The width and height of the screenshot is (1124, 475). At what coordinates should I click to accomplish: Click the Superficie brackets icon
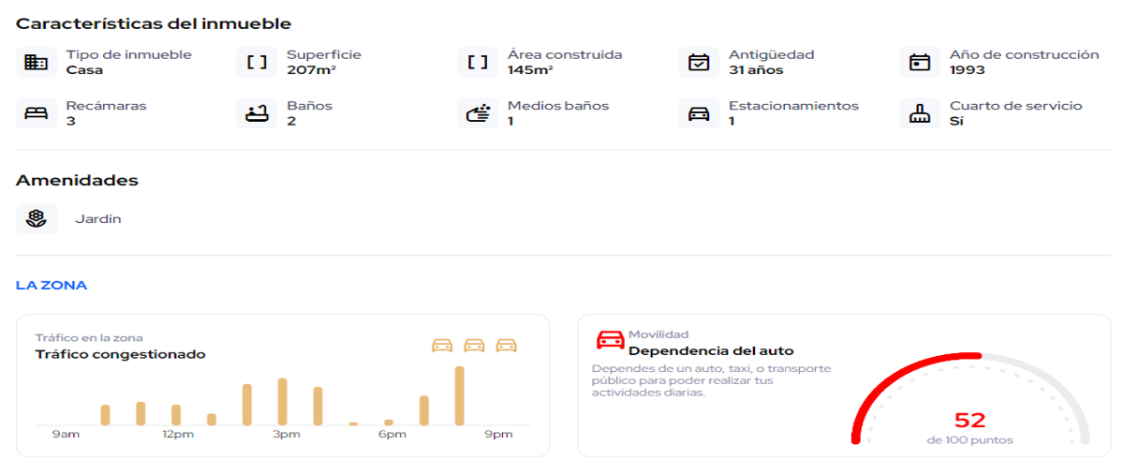click(x=257, y=63)
